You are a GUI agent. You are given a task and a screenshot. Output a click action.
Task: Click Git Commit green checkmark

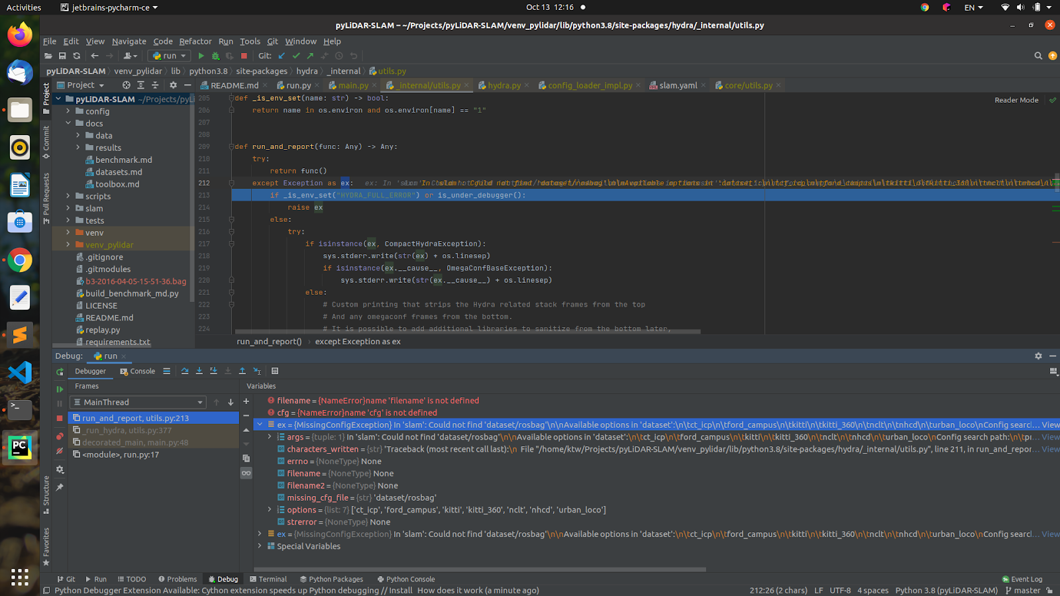point(296,56)
